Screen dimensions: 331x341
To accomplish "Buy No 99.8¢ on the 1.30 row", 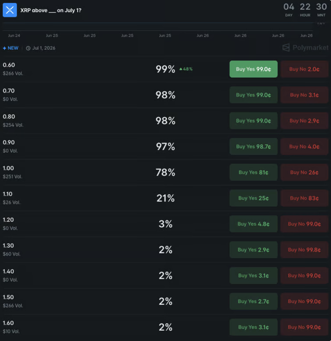I will coord(304,250).
